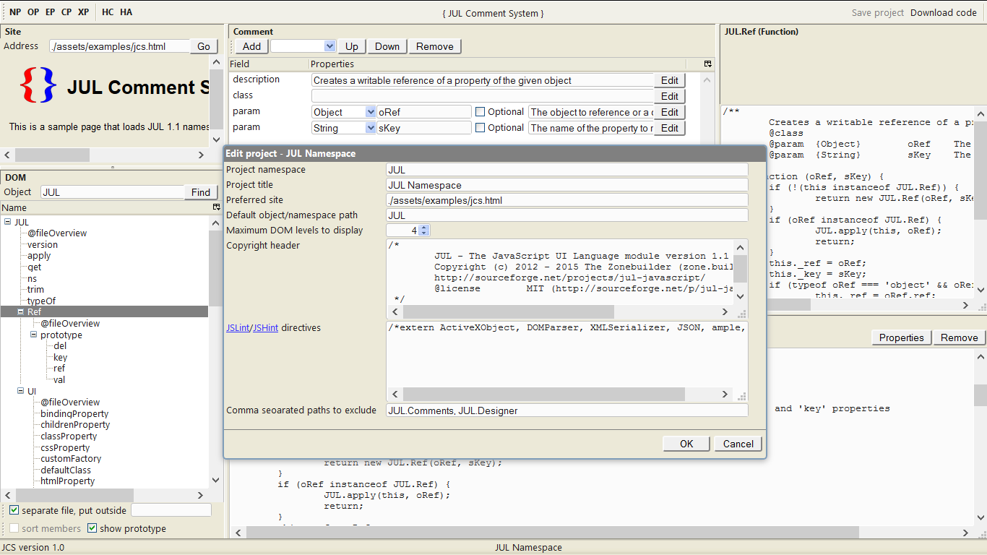Click the CP toolbar icon
Viewport: 987px width, 555px height.
point(66,12)
